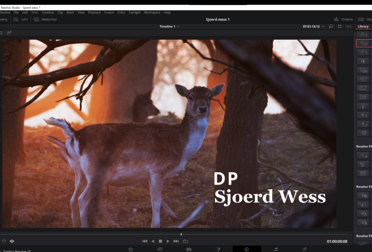Toggle the Timeline panel button at top right

(x=343, y=20)
